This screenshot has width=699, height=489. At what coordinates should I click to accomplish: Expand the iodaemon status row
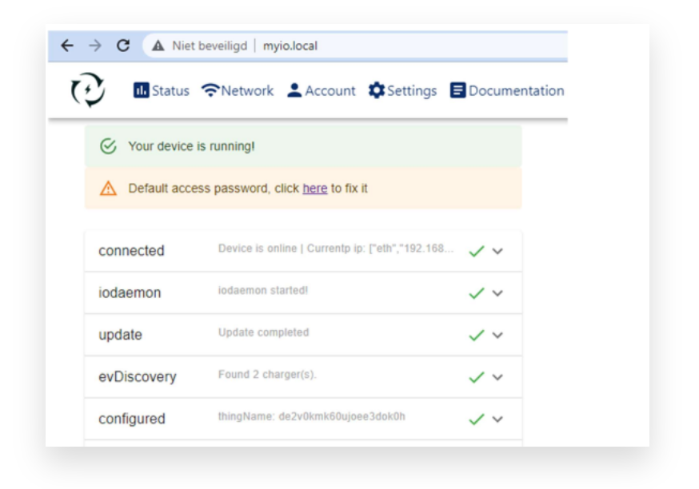[x=497, y=293]
